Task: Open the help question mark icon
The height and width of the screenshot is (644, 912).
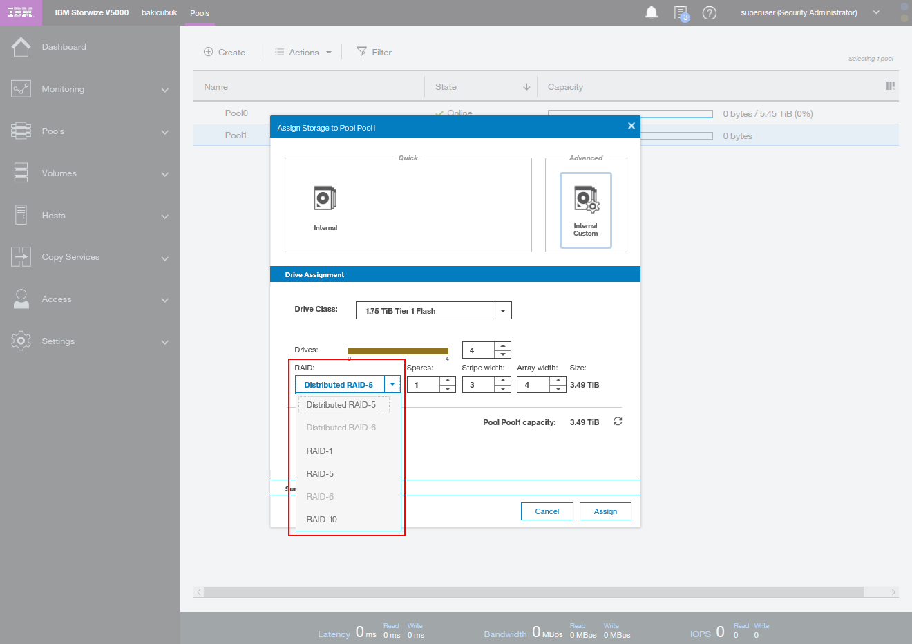Action: (x=710, y=12)
